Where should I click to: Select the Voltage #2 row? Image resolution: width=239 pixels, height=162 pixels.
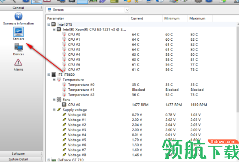(141, 125)
